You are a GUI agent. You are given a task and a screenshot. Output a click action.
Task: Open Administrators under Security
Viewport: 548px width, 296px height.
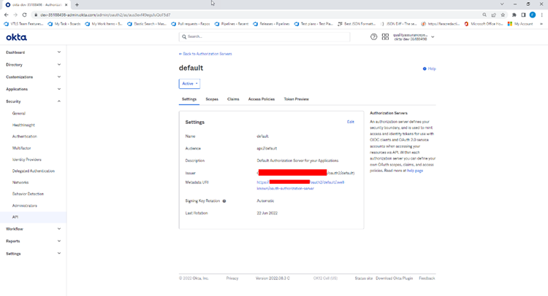tap(24, 206)
